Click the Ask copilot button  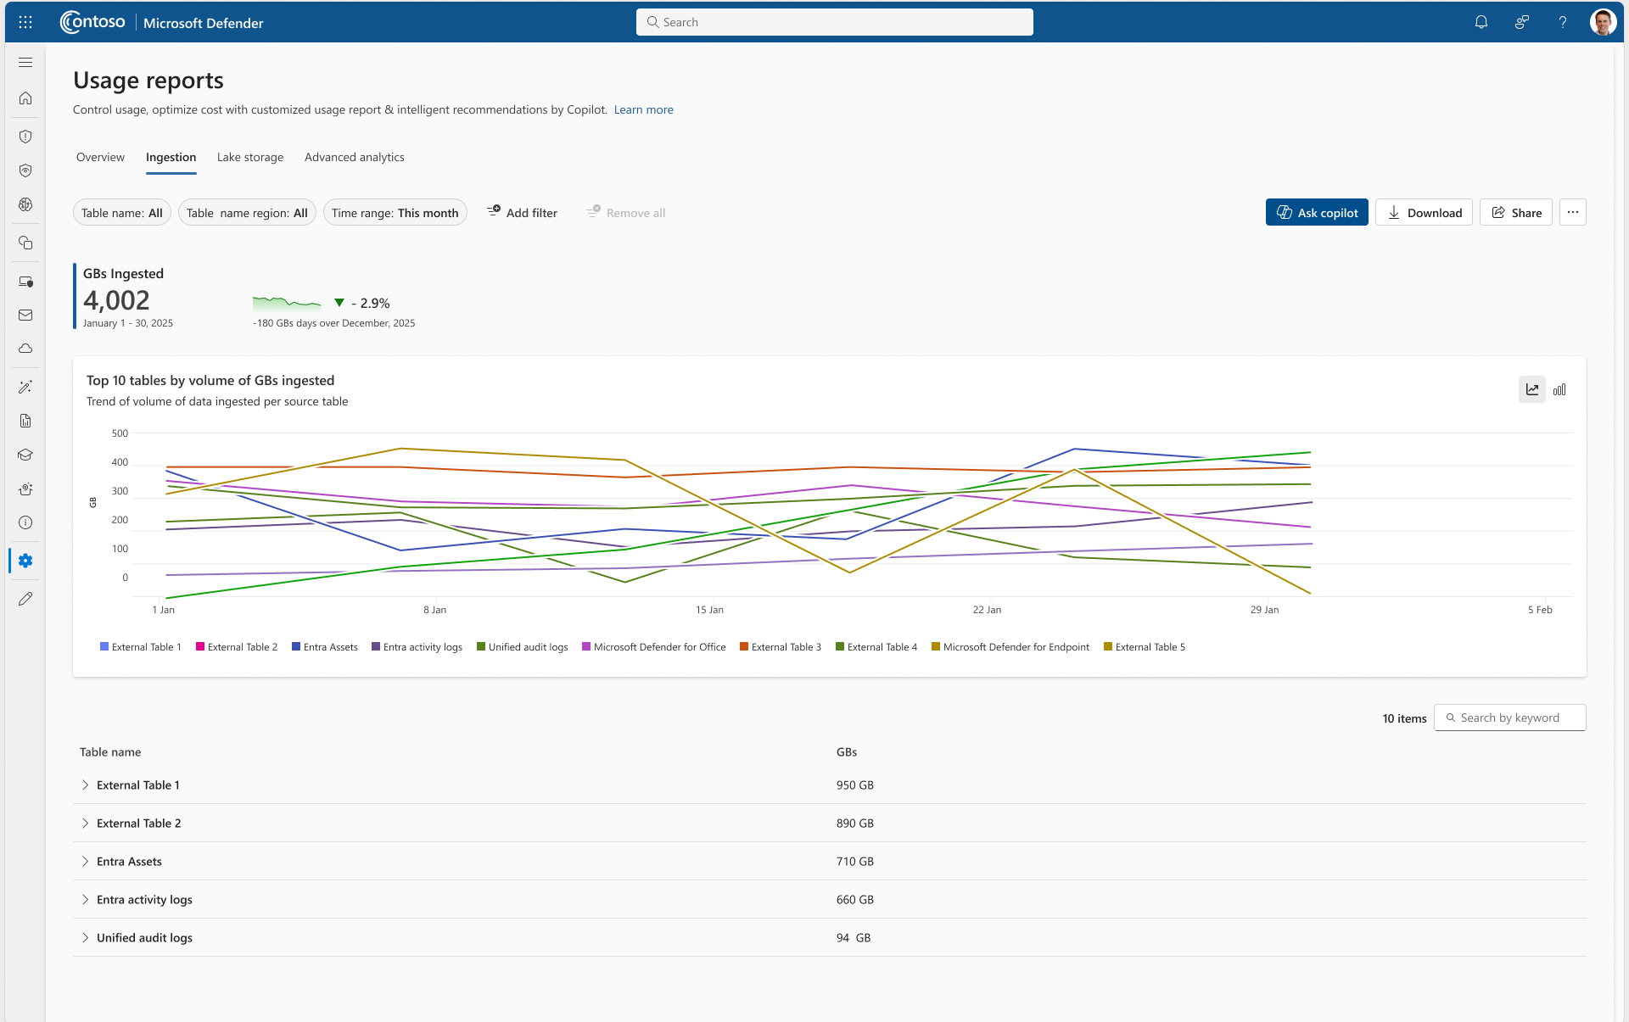[1316, 213]
